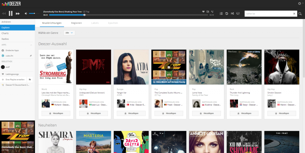Mute the volume speaker icon
This screenshot has width=305, height=153.
point(26,13)
